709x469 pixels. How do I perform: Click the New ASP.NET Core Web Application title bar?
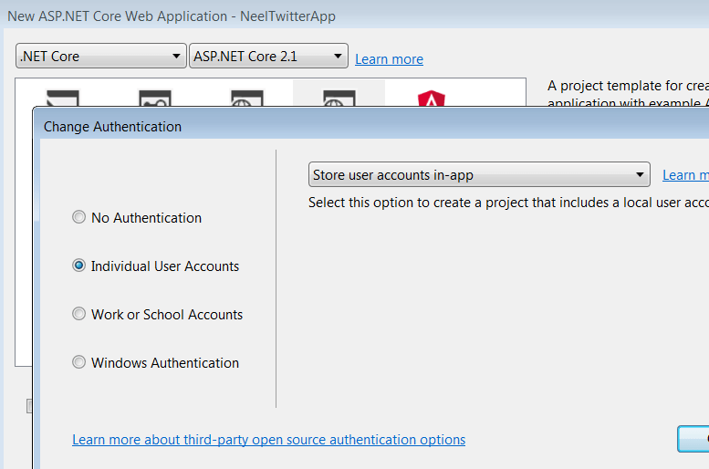(274, 16)
